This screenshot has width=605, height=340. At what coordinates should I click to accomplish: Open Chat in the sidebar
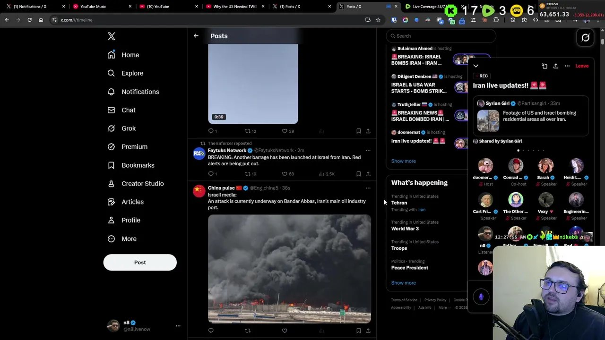point(121,110)
